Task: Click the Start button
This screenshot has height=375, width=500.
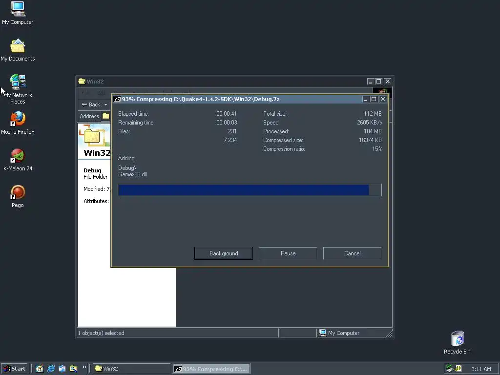Action: coord(14,369)
